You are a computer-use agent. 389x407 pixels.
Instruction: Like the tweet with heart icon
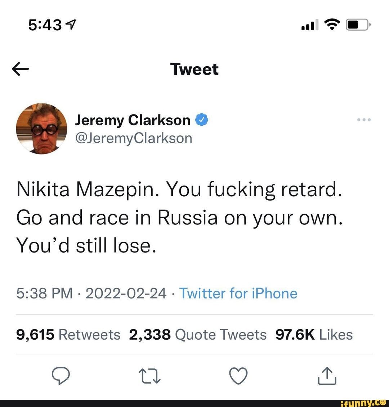click(238, 376)
